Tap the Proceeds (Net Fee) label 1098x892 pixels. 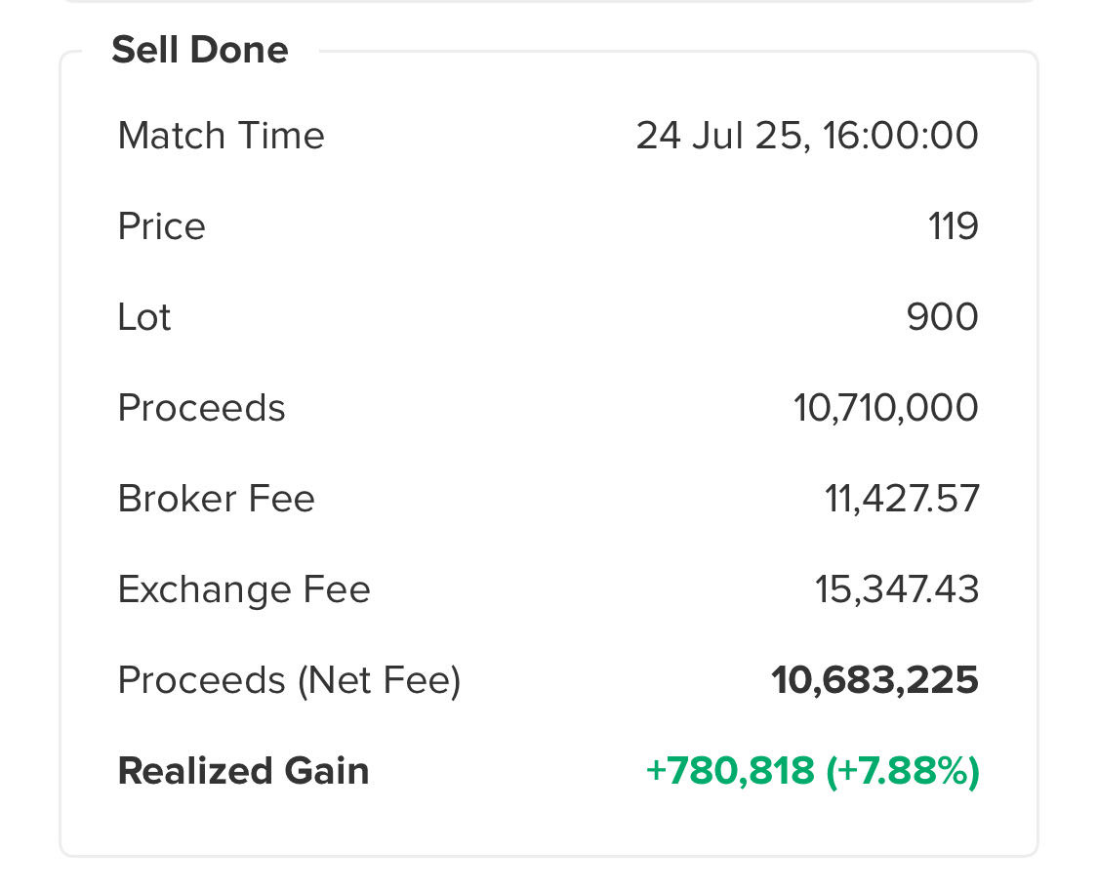tap(289, 680)
